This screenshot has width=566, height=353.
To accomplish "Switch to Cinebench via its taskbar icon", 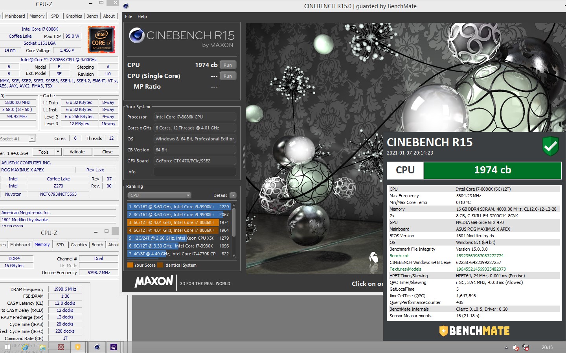I will 97,347.
